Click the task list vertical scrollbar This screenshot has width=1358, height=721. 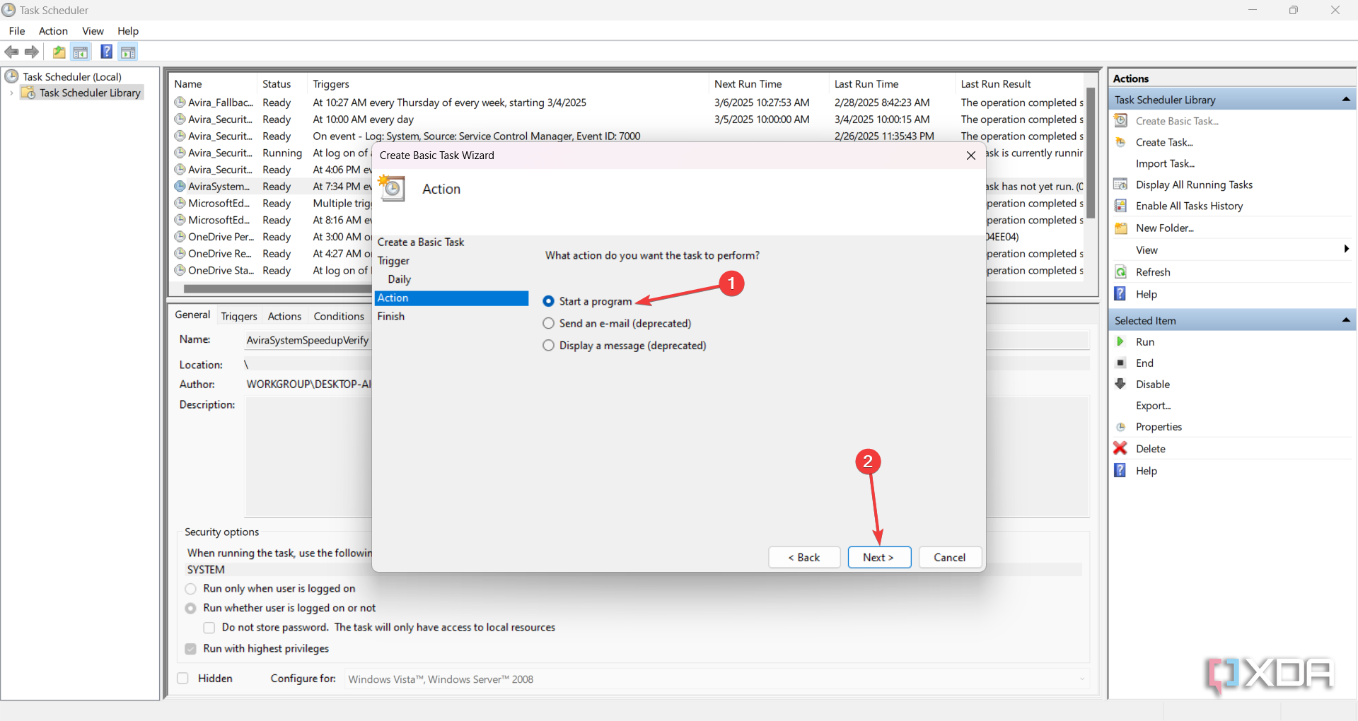(x=1091, y=153)
